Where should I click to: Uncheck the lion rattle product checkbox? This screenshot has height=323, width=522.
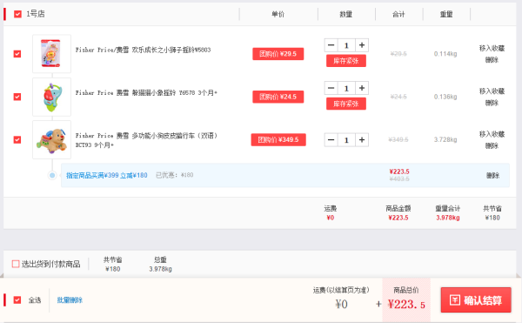click(17, 54)
